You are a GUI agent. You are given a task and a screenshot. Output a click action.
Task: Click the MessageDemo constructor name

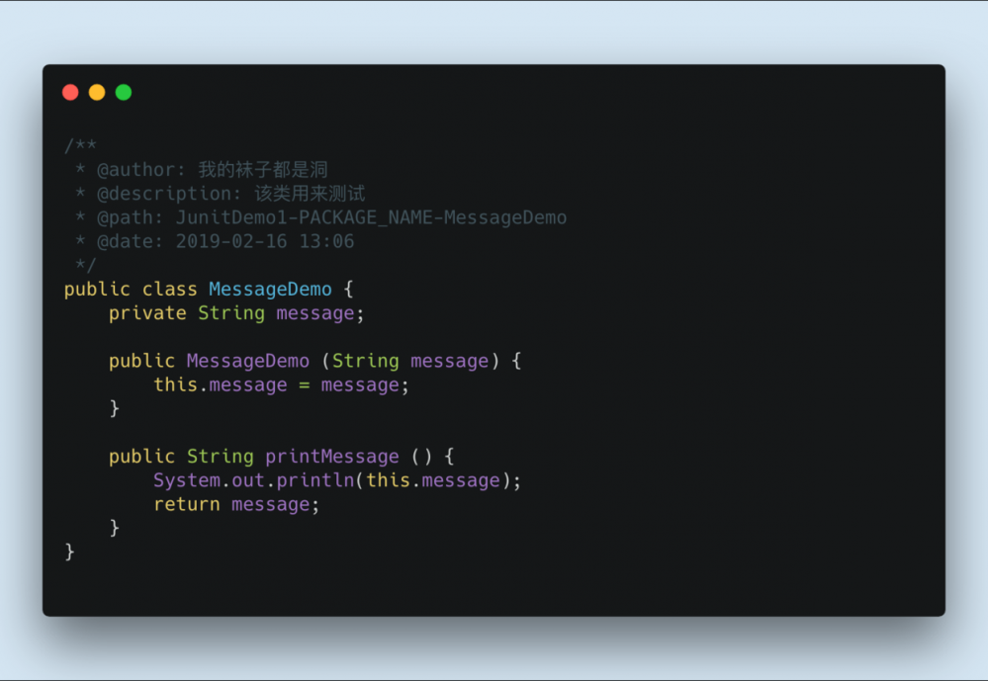247,361
